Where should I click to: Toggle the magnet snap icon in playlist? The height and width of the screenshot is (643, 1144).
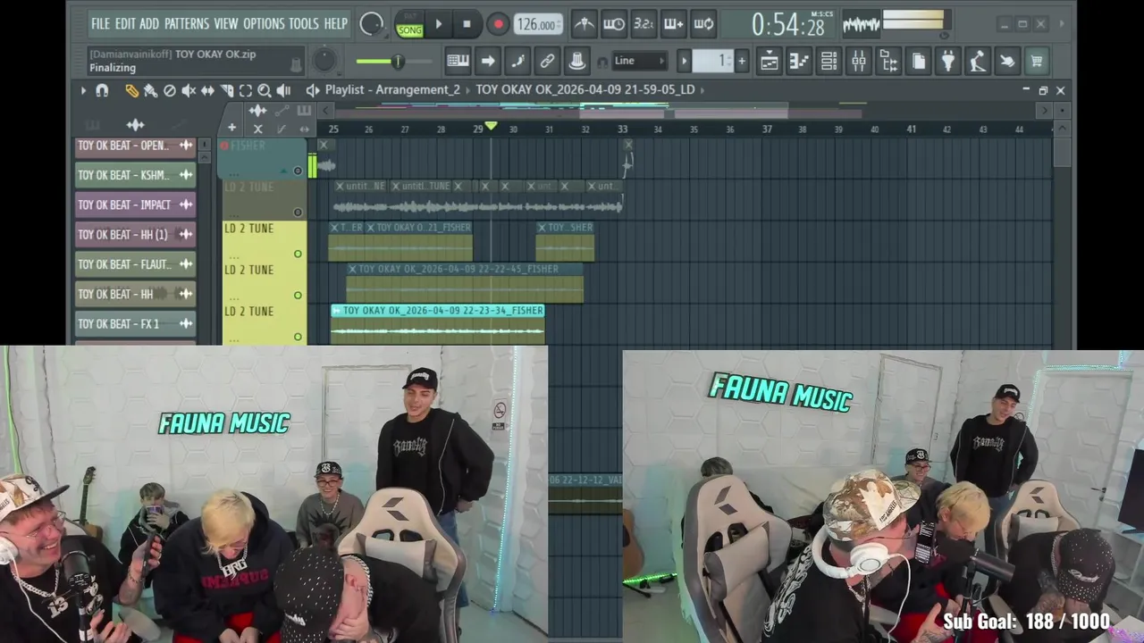click(102, 90)
